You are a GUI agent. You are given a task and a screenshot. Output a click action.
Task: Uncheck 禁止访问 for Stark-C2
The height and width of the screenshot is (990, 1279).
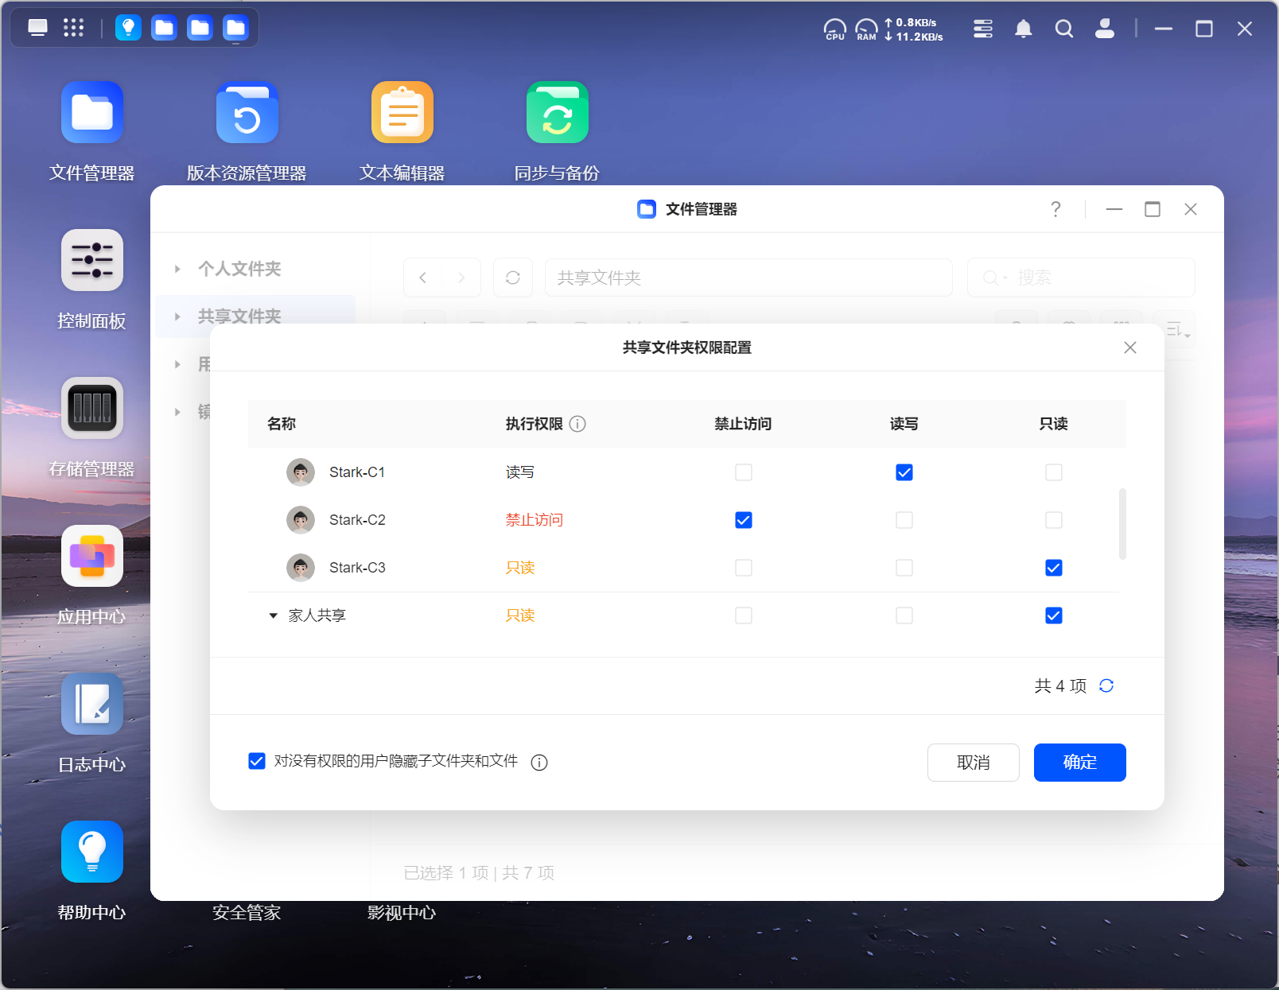click(744, 520)
